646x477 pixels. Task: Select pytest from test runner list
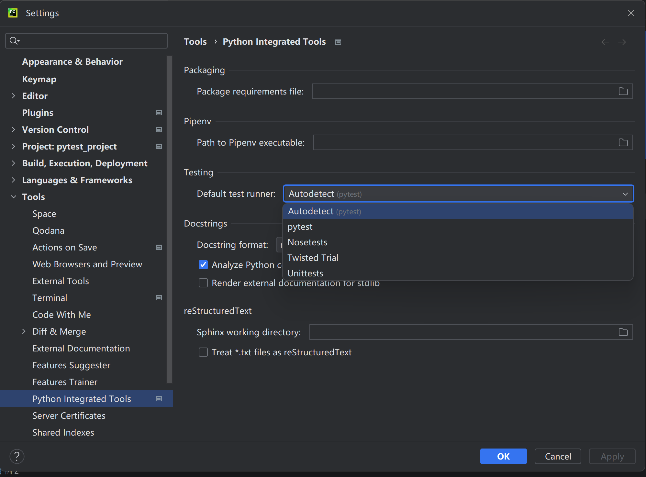coord(300,227)
